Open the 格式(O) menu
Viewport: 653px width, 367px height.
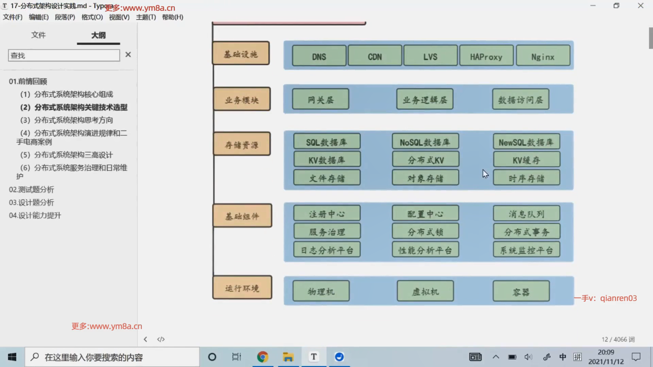tap(92, 17)
